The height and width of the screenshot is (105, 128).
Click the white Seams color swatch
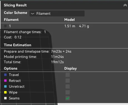click(x=6, y=98)
